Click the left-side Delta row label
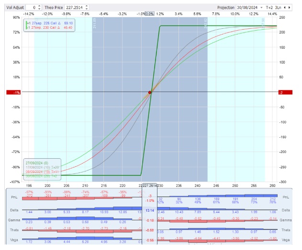302x250 pixels. click(15, 210)
